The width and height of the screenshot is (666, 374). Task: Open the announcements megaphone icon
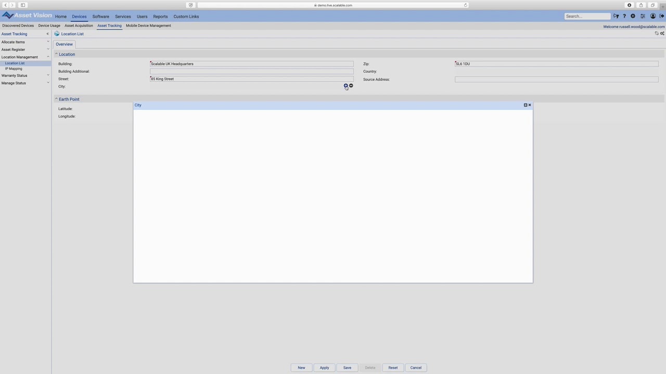click(616, 16)
